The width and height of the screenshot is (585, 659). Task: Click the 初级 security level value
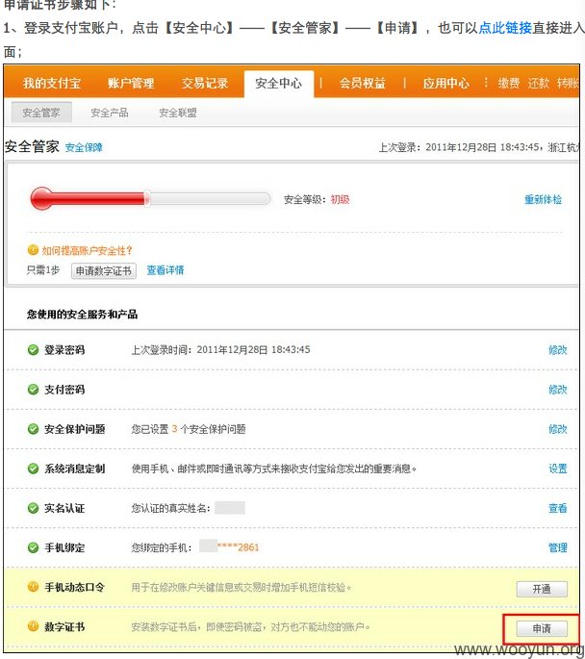[340, 199]
